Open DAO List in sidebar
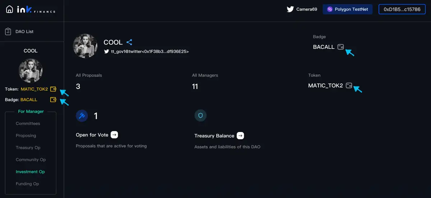The image size is (431, 198). (24, 32)
